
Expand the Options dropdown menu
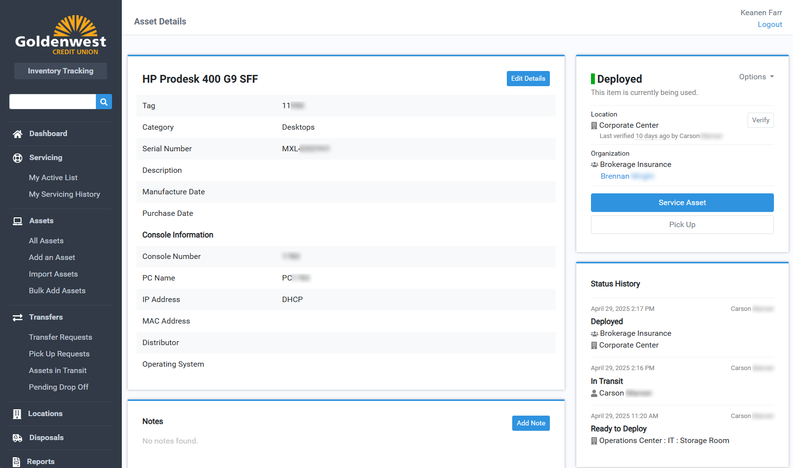[756, 77]
